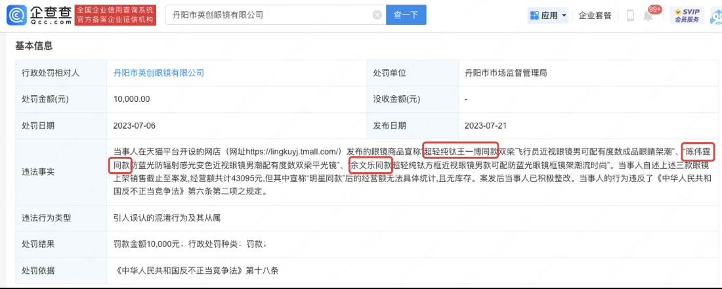
Task: Open the user avatar at the top right
Action: coord(716,16)
